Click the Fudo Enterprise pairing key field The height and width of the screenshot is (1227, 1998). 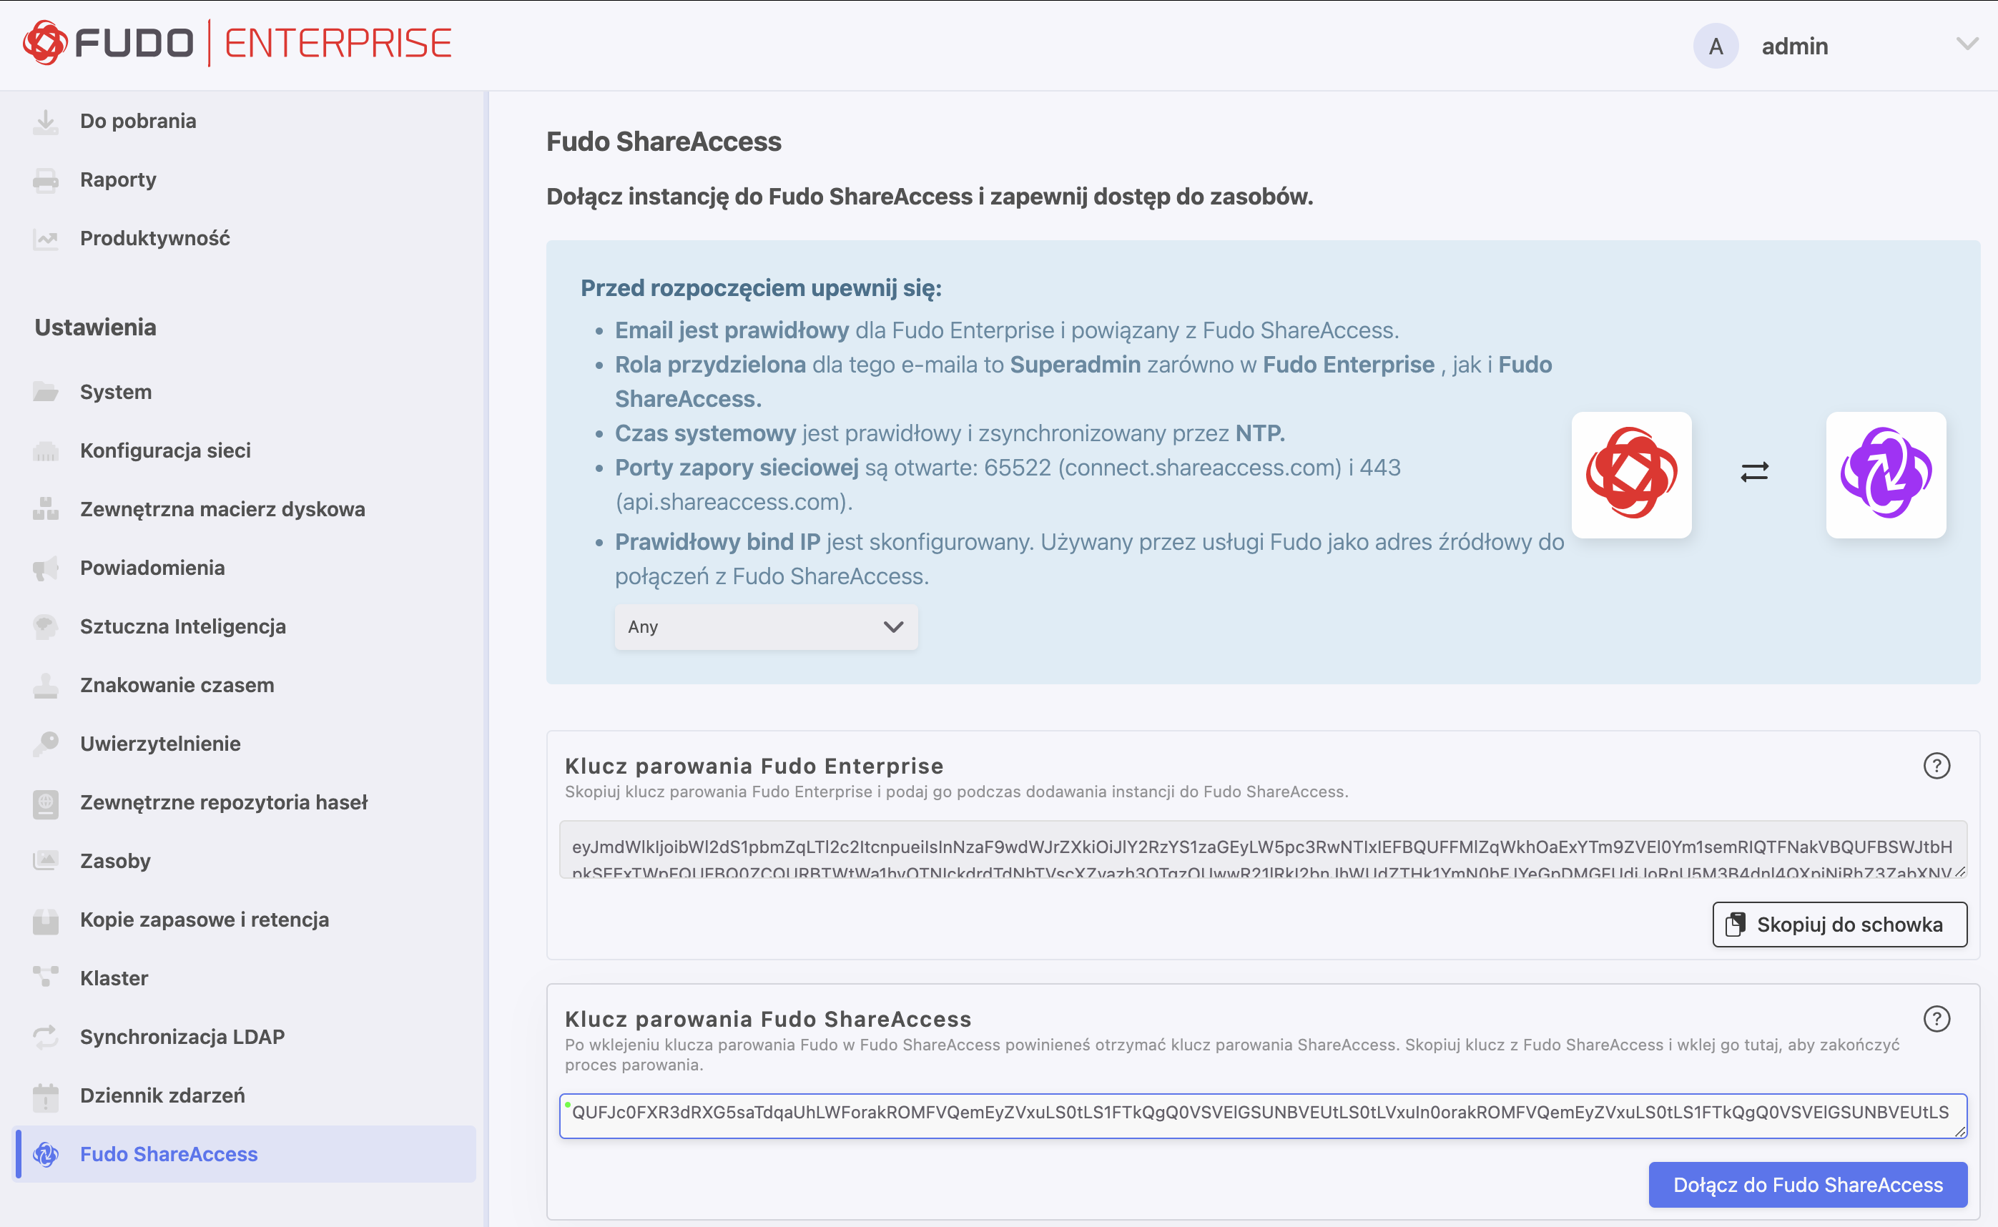pyautogui.click(x=1261, y=849)
